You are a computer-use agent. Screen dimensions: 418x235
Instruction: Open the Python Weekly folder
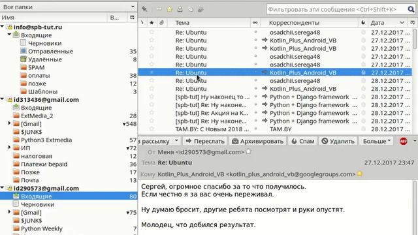[x=42, y=228]
